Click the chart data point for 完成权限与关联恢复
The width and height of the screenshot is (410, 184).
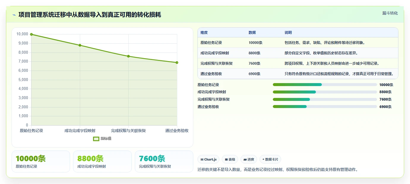tap(128, 56)
